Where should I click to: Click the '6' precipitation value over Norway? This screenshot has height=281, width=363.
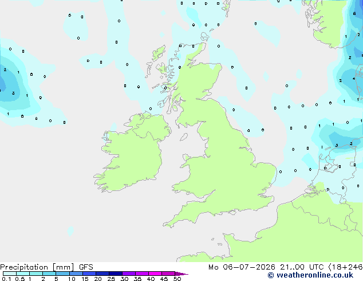[354, 14]
